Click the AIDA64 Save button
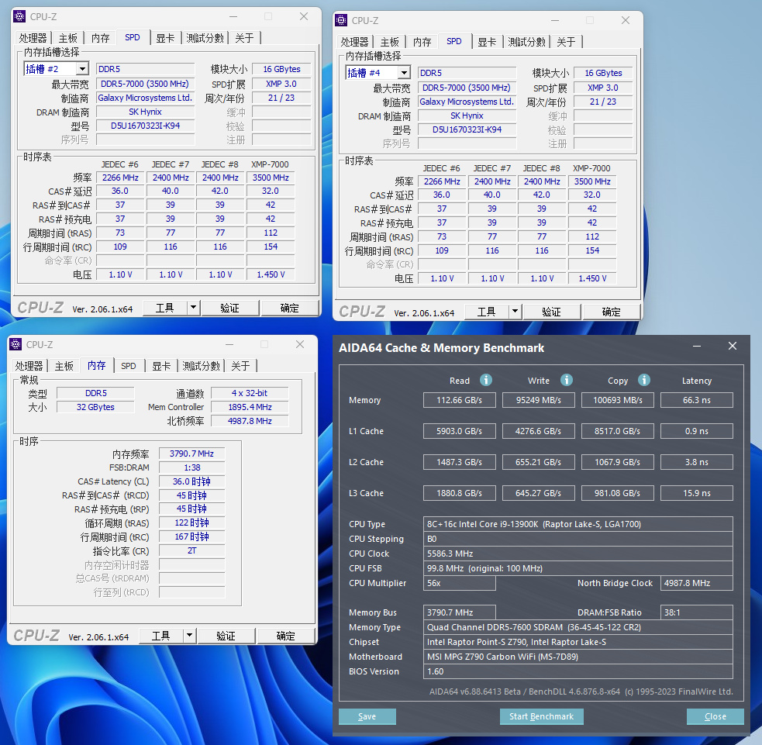The image size is (762, 745). coord(367,716)
